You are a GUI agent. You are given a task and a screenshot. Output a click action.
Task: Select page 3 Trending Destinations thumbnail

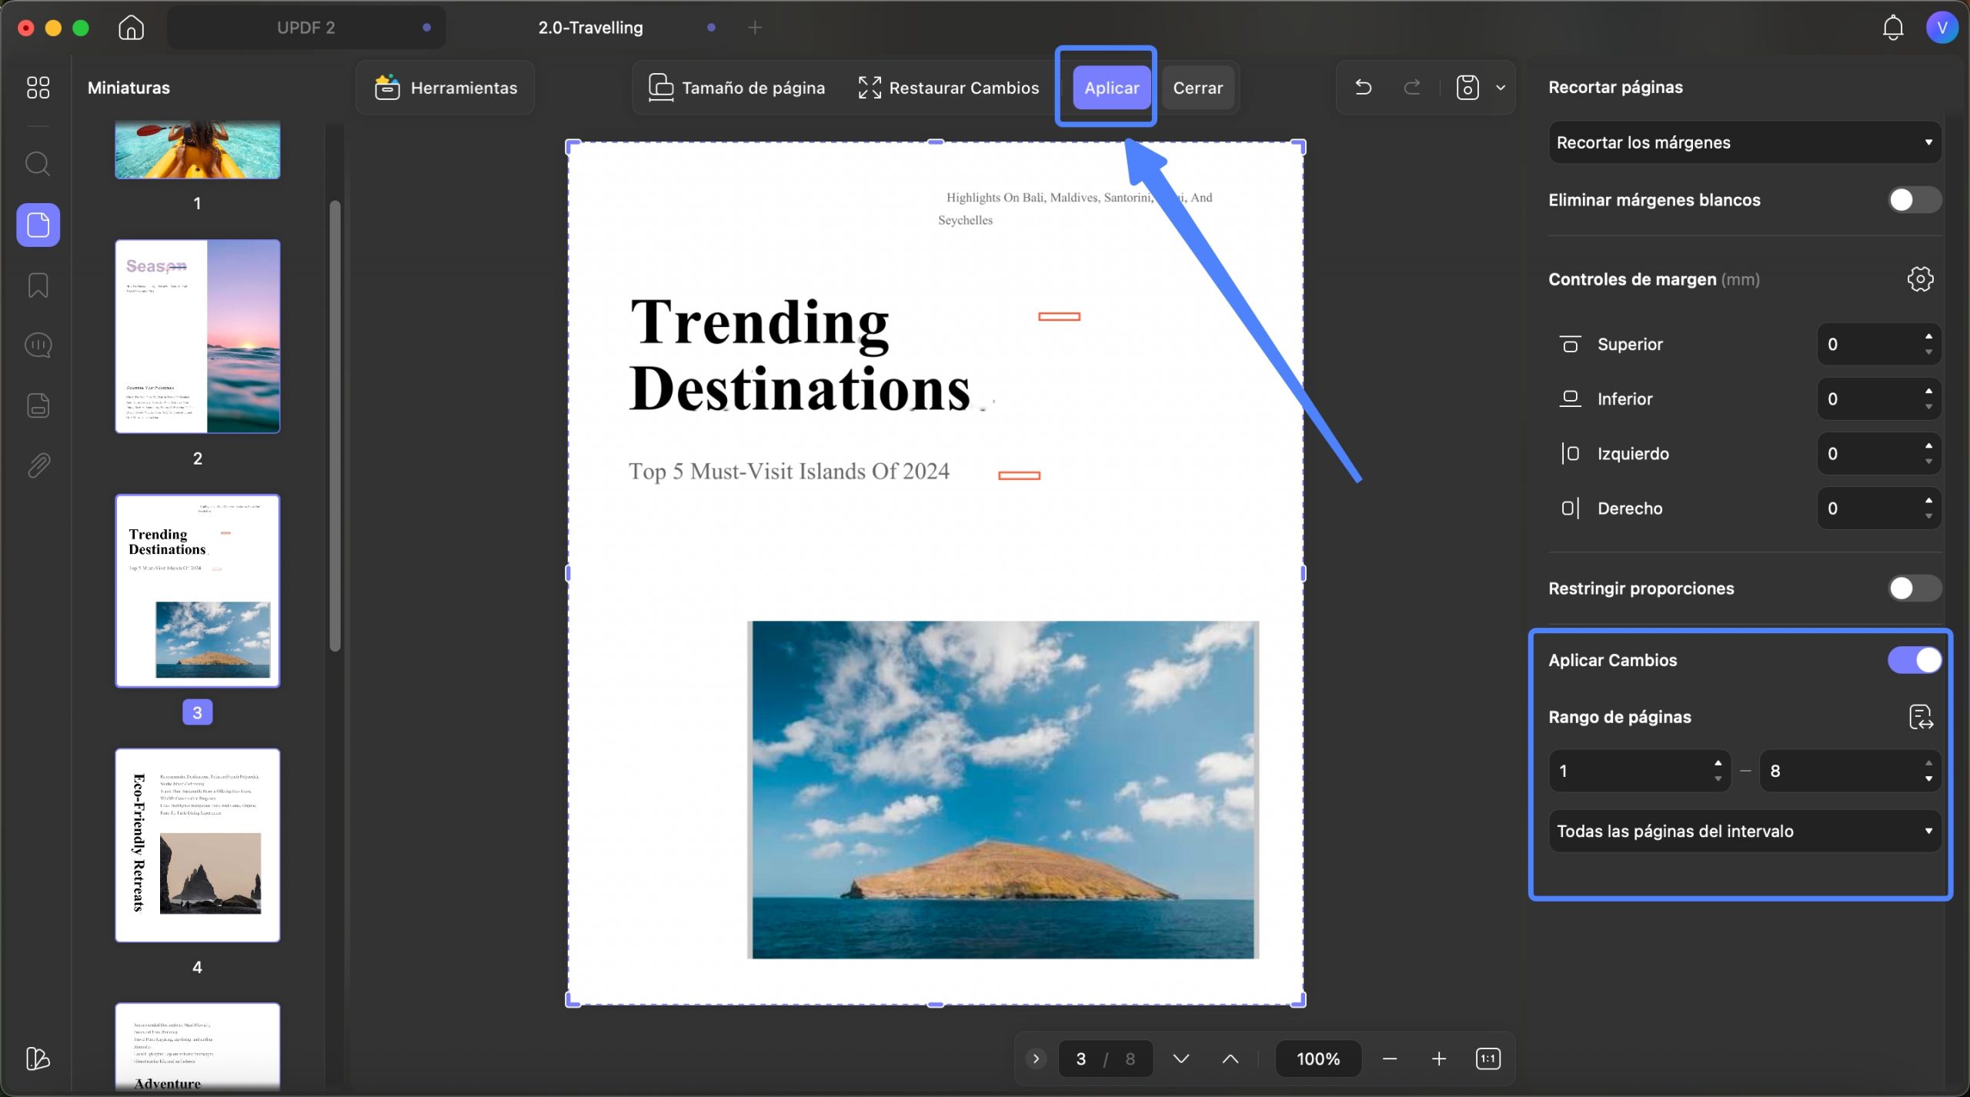pos(198,591)
